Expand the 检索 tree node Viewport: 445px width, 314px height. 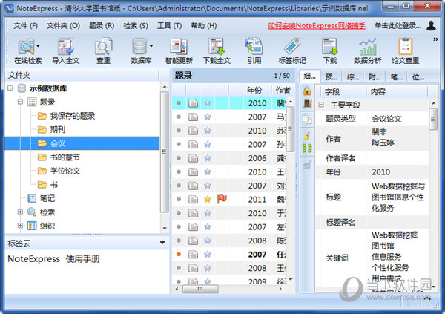(x=20, y=212)
